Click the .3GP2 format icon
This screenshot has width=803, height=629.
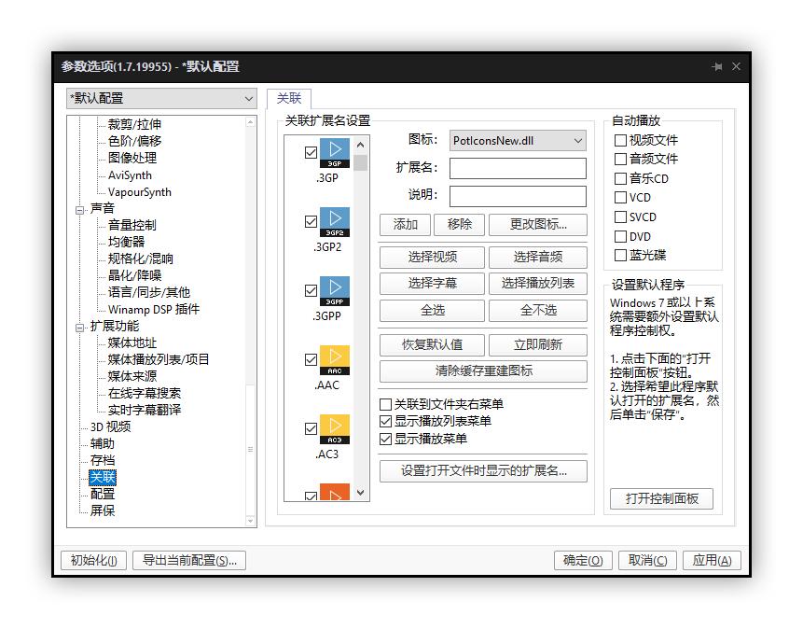tap(337, 221)
